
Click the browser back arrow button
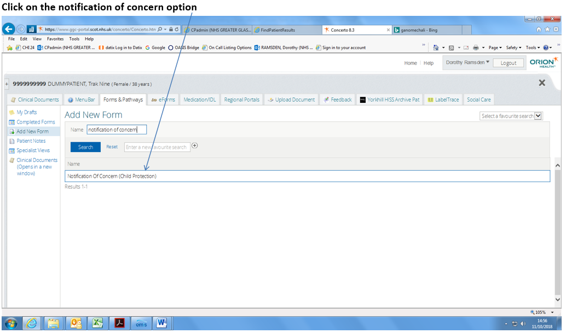click(9, 29)
